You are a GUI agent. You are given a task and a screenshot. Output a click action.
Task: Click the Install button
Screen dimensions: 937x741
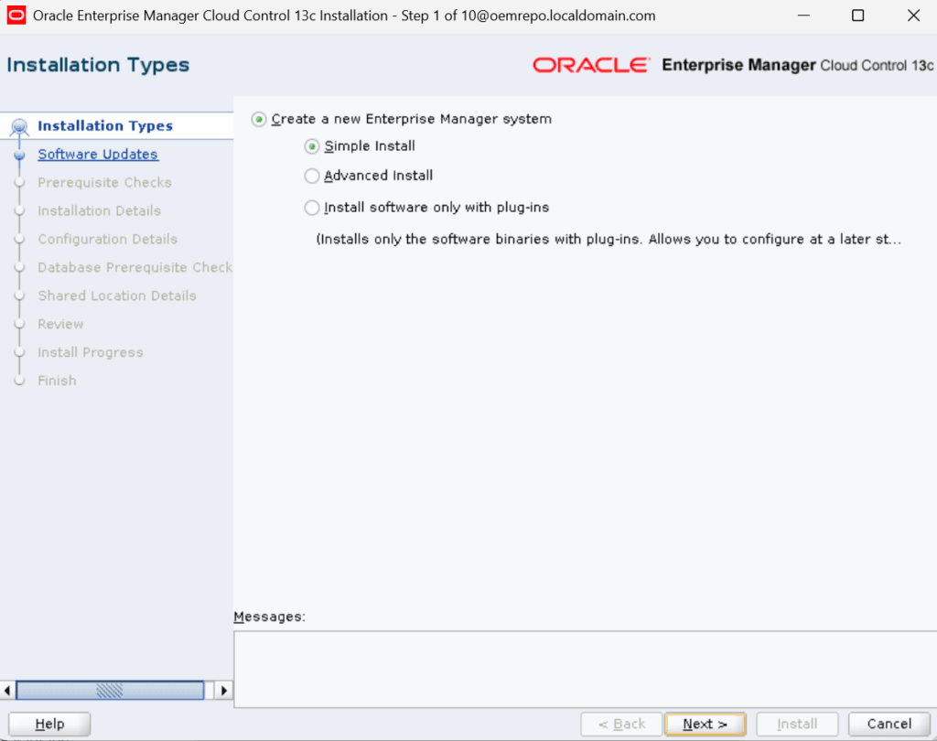coord(797,724)
